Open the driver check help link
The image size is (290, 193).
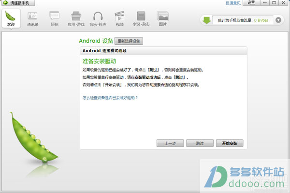tap(110, 98)
